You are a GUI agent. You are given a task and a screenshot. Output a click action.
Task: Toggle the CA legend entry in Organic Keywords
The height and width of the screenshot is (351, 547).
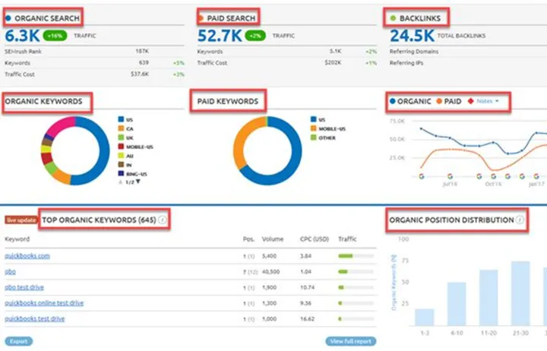coord(125,128)
